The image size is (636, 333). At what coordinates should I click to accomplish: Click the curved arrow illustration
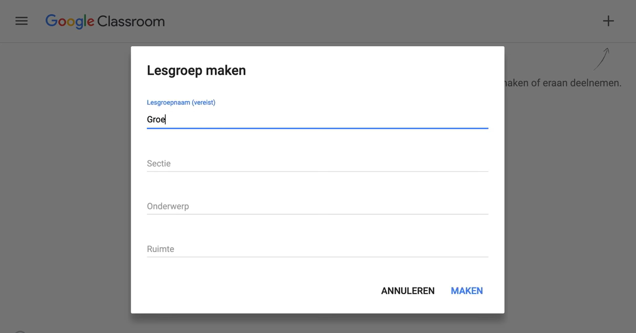[601, 59]
